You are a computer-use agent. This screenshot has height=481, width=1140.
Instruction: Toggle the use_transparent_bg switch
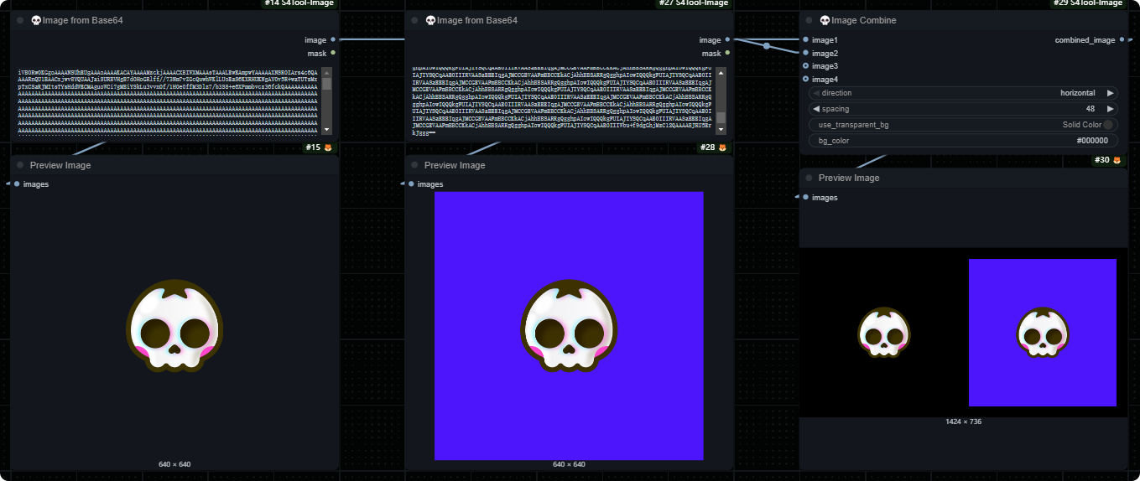pyautogui.click(x=1108, y=125)
